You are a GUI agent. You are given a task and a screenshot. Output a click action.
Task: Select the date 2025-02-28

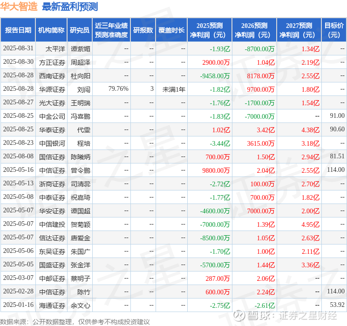tap(18, 291)
